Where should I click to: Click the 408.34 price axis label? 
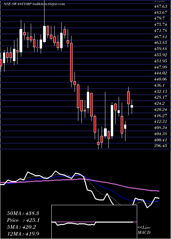click(160, 128)
